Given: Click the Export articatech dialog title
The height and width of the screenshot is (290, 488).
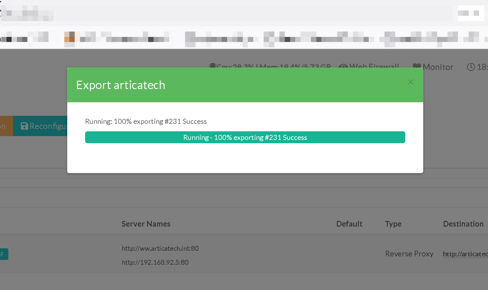Looking at the screenshot, I should [x=121, y=85].
